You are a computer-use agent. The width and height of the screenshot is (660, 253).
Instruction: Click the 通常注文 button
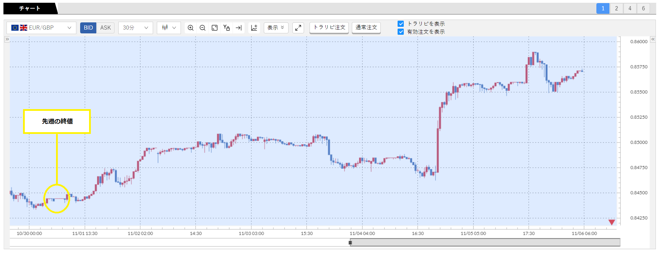coord(366,28)
